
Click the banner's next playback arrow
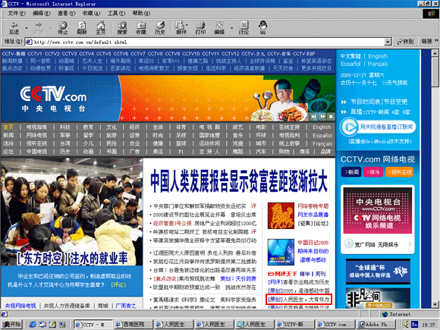pyautogui.click(x=322, y=116)
